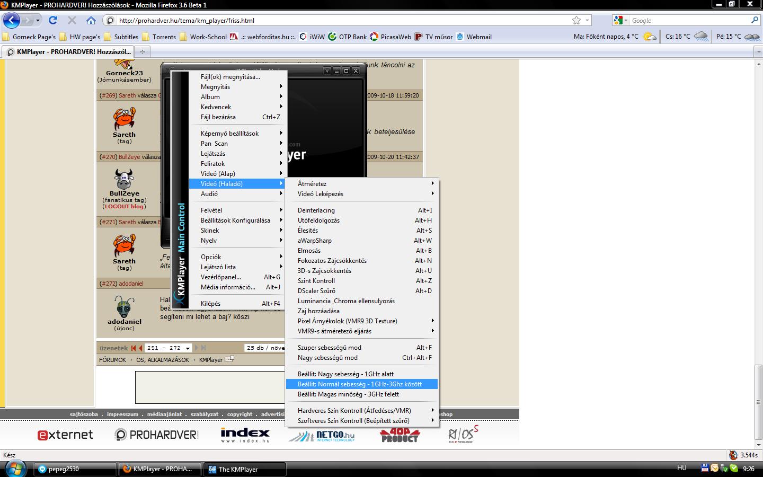This screenshot has width=763, height=477.
Task: Open the URL history dropdown arrow
Action: (587, 21)
